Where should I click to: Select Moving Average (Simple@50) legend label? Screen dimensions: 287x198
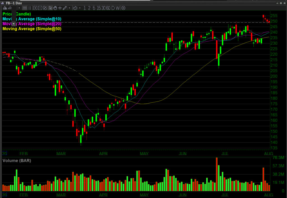click(32, 29)
